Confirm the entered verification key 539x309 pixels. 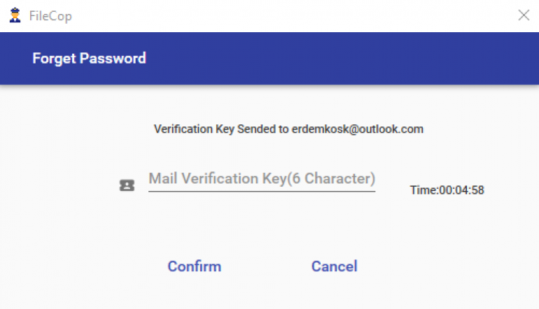coord(194,266)
